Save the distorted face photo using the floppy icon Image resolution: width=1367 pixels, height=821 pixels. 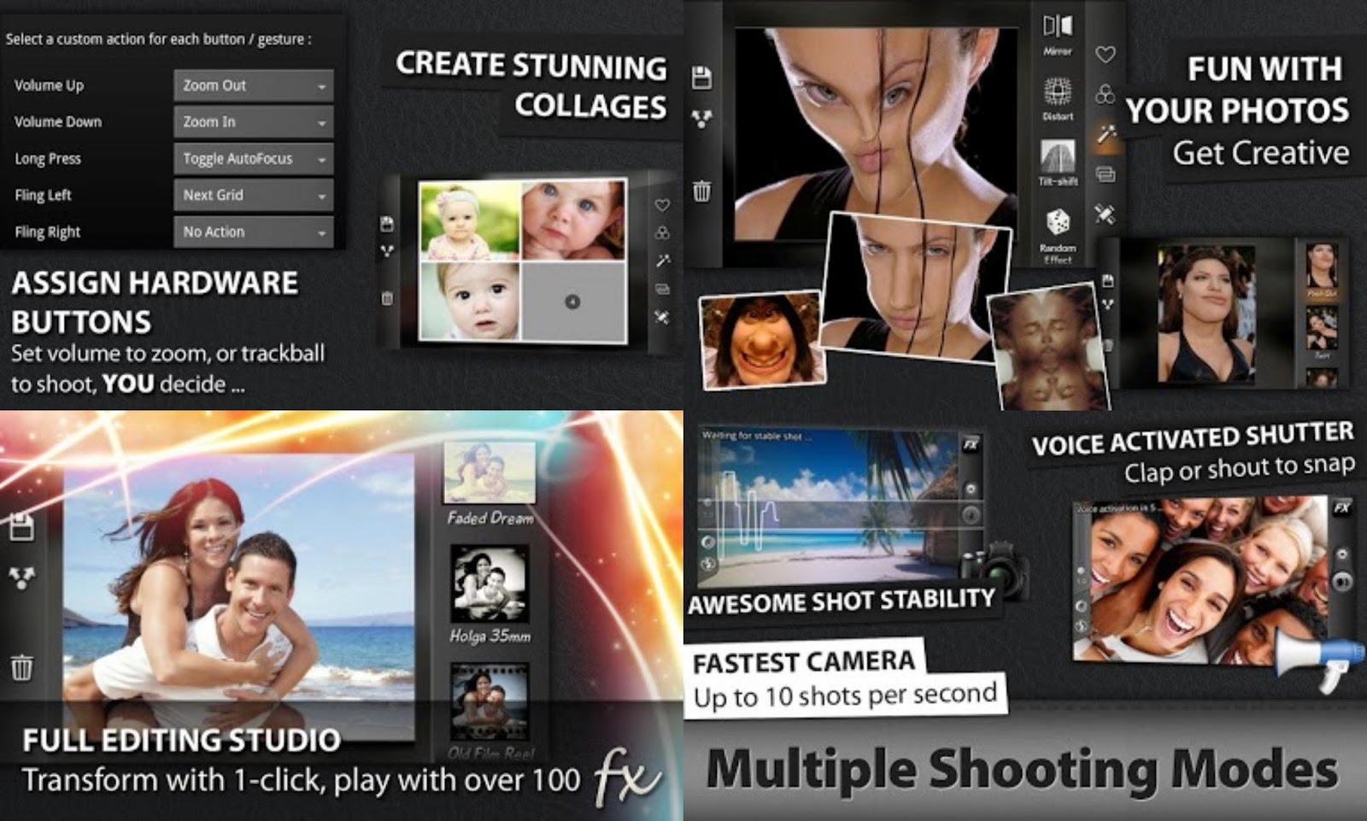point(701,78)
